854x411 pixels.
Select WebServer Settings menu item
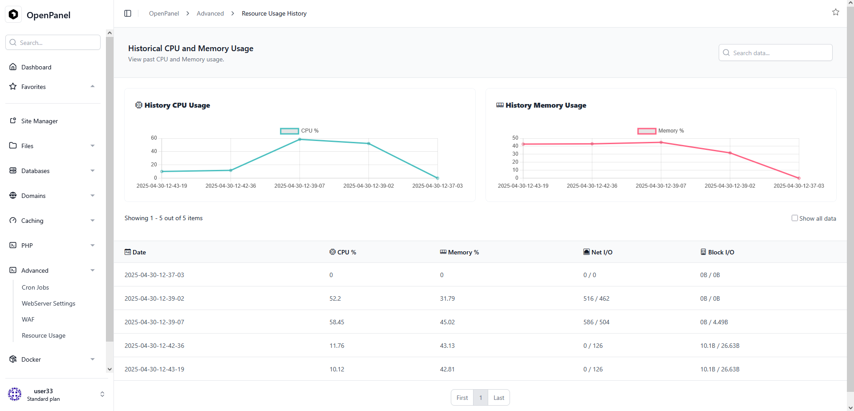click(x=49, y=303)
